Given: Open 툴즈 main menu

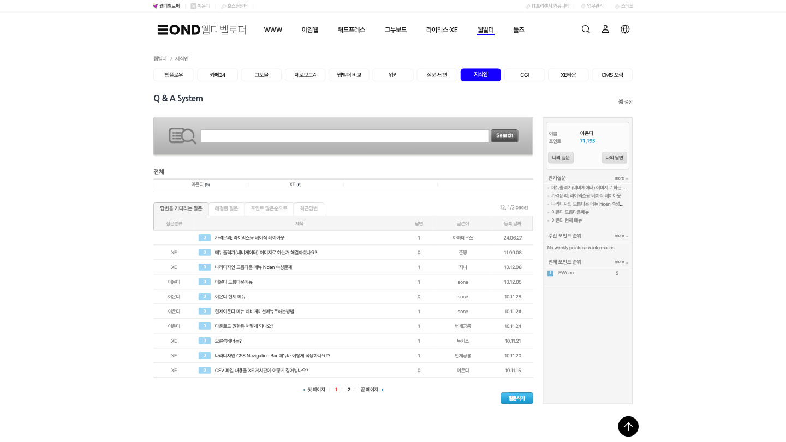Looking at the screenshot, I should point(519,30).
